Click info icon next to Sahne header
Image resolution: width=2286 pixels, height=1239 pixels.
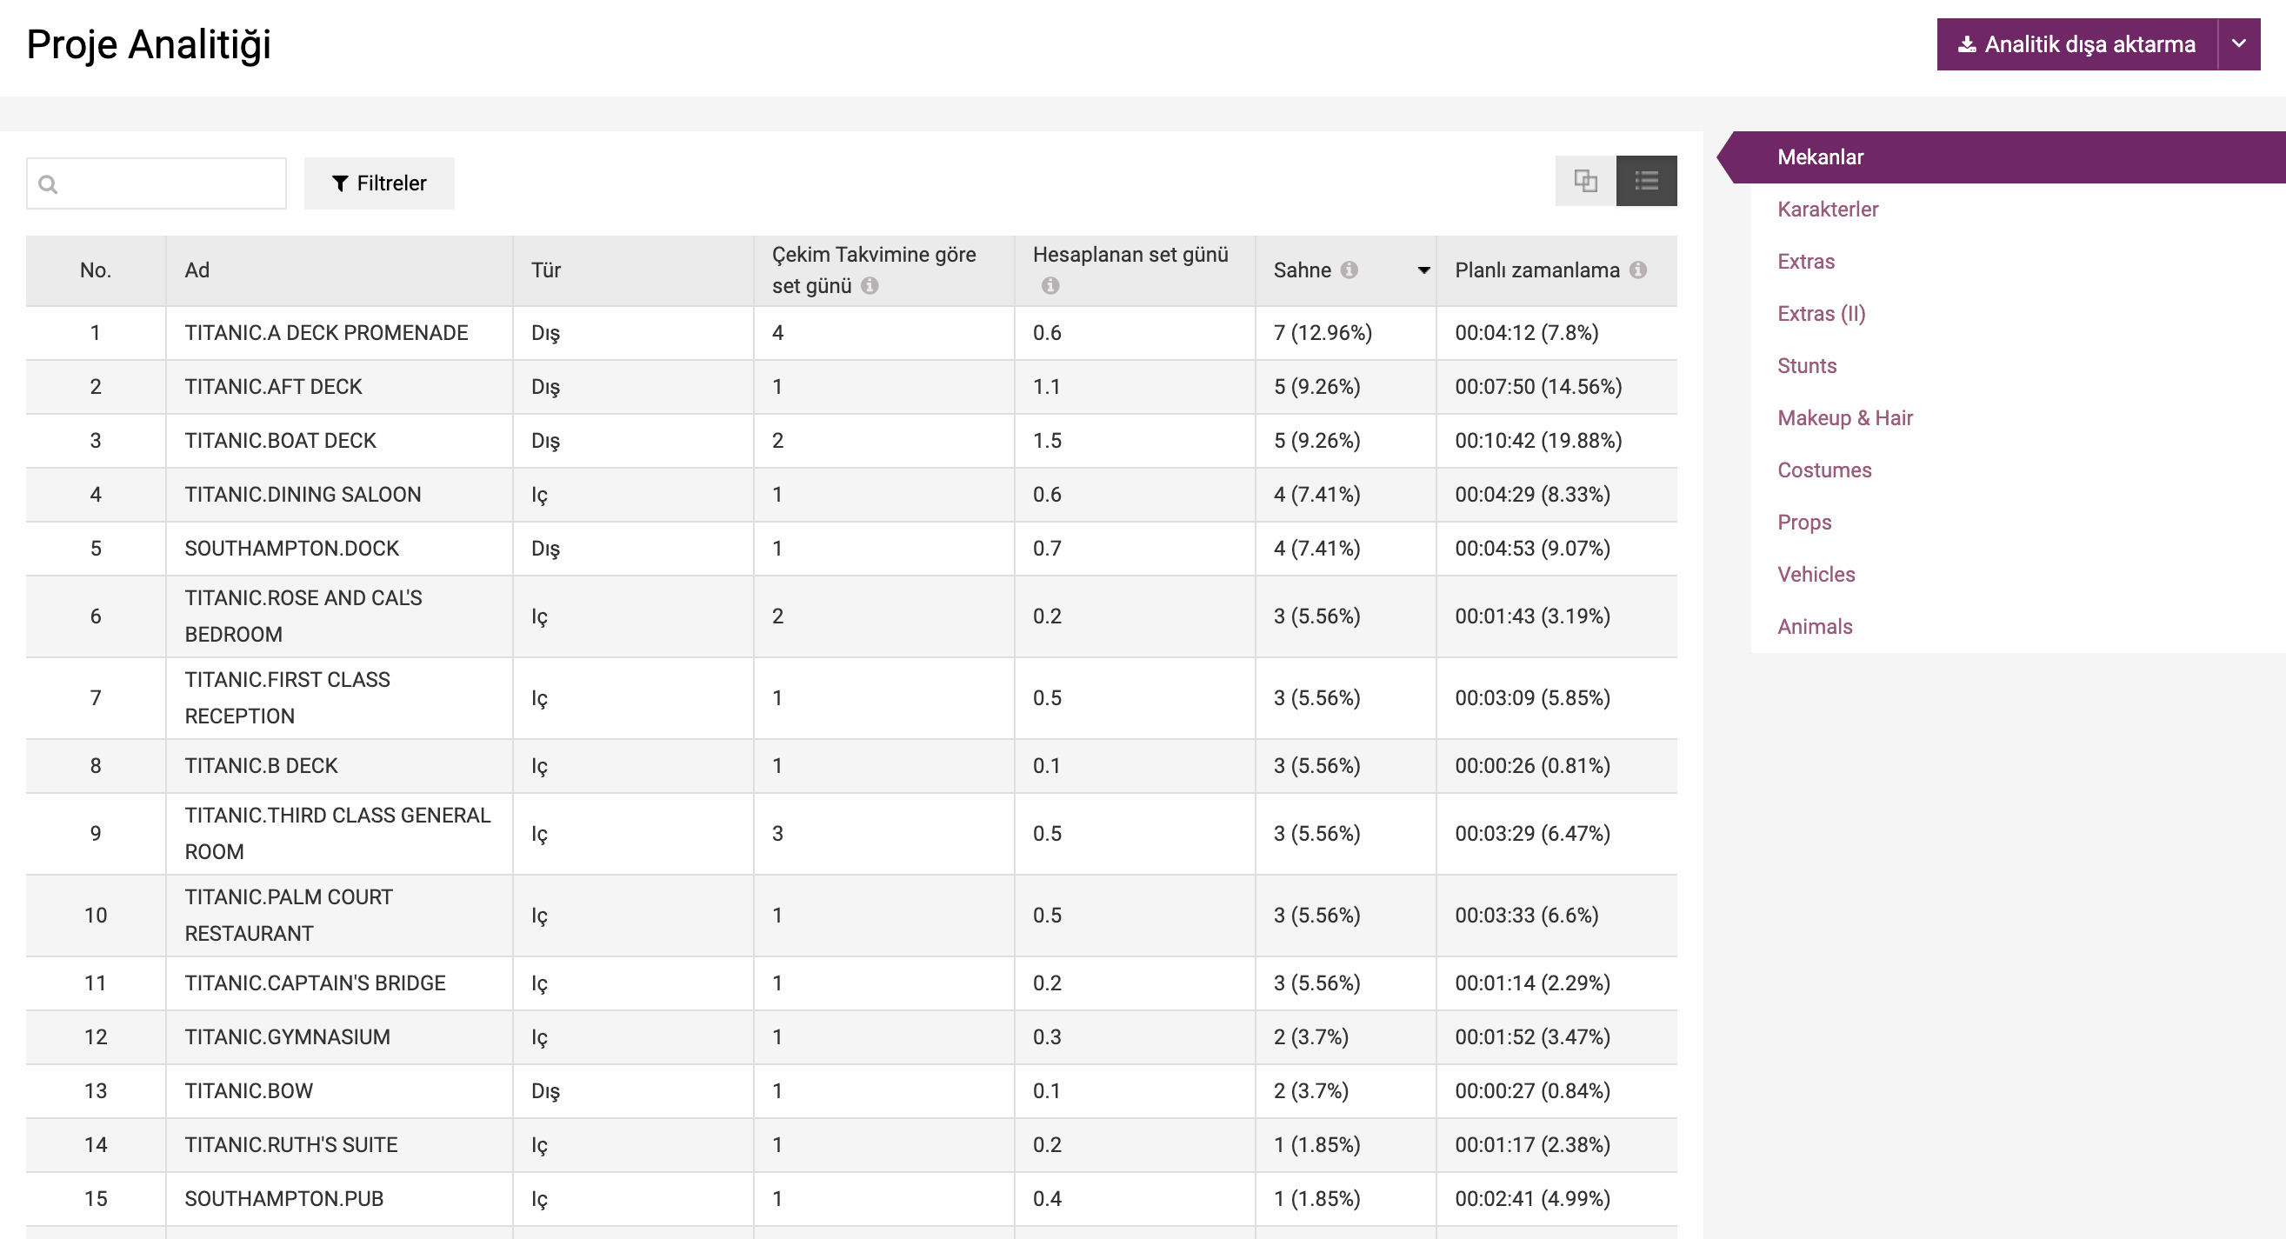(1349, 270)
